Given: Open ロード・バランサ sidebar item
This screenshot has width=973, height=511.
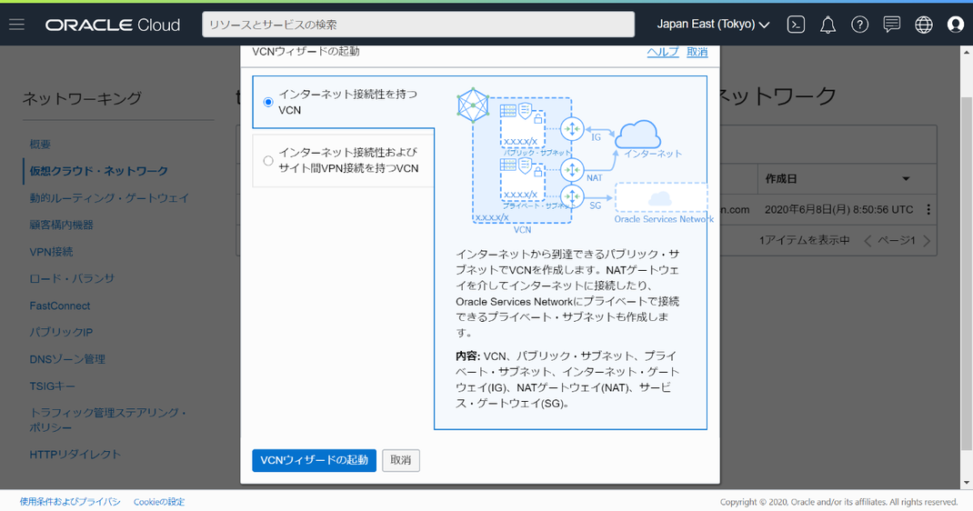Looking at the screenshot, I should pyautogui.click(x=72, y=278).
